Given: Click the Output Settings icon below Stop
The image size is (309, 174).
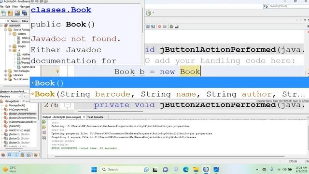Looking at the screenshot, I should point(44,138).
